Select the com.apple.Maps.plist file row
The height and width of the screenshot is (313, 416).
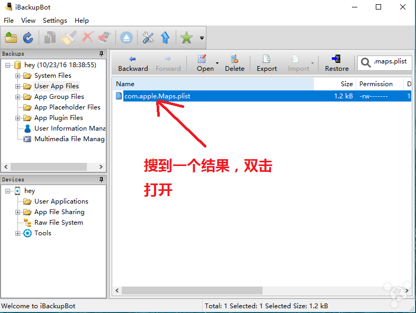[263, 96]
